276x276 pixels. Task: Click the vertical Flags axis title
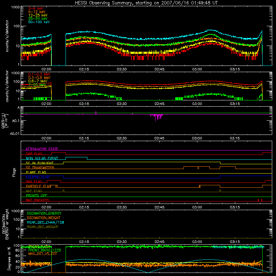point(14,172)
